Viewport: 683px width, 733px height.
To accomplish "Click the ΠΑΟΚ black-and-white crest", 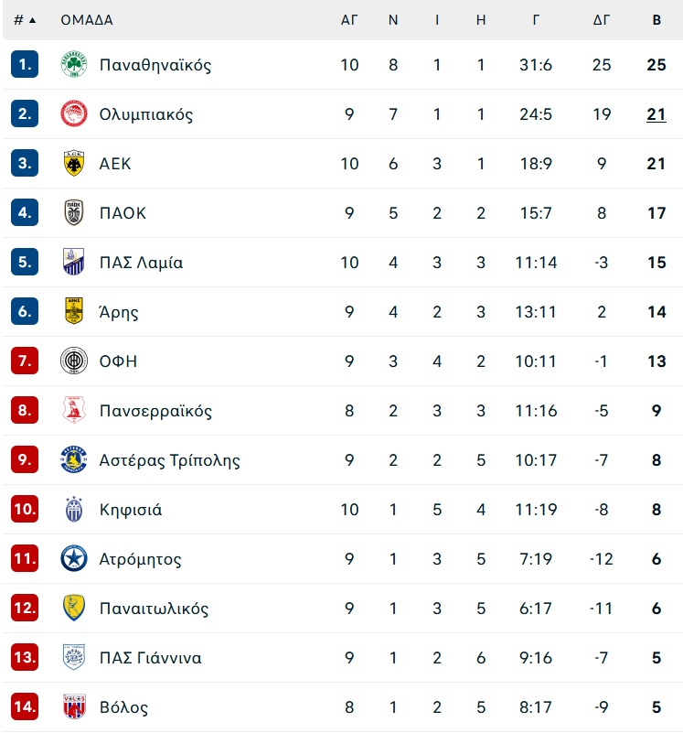I will [74, 212].
